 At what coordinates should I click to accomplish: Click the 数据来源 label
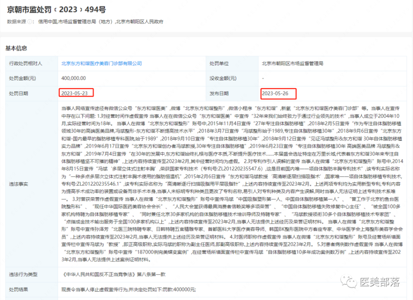(x=16, y=22)
